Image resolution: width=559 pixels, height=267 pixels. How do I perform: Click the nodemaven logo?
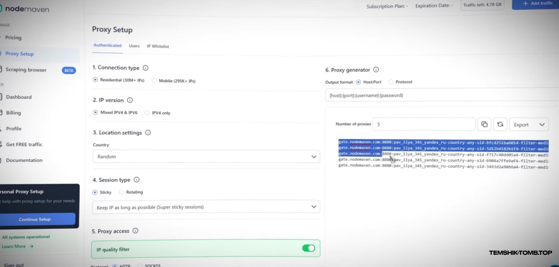[24, 9]
